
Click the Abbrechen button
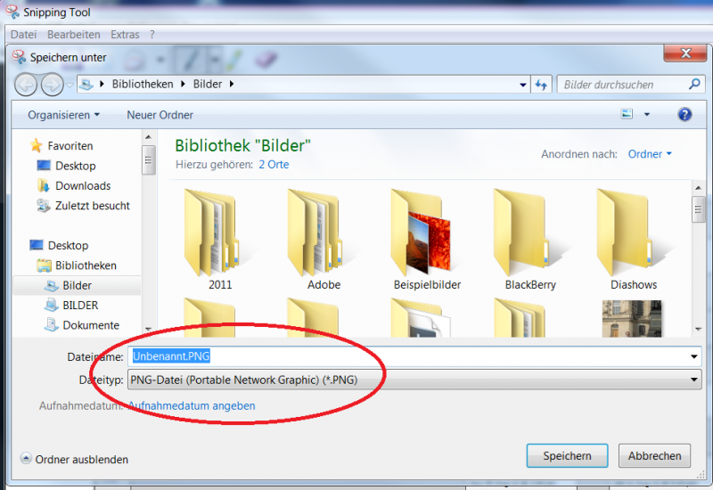click(654, 456)
